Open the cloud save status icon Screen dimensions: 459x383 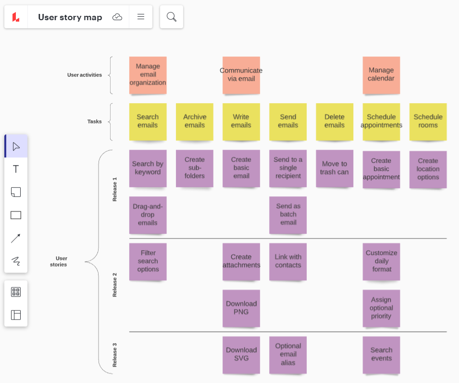pyautogui.click(x=117, y=17)
